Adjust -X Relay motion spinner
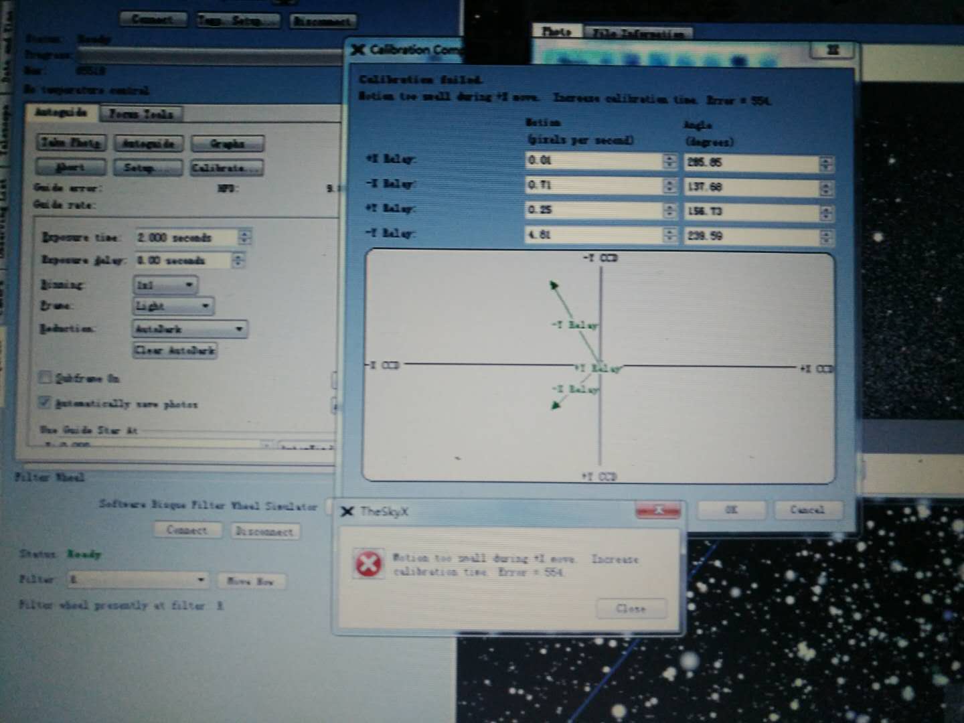The image size is (964, 723). (x=669, y=186)
